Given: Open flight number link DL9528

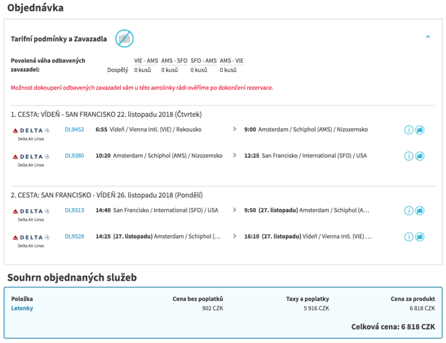Looking at the screenshot, I should coord(74,236).
